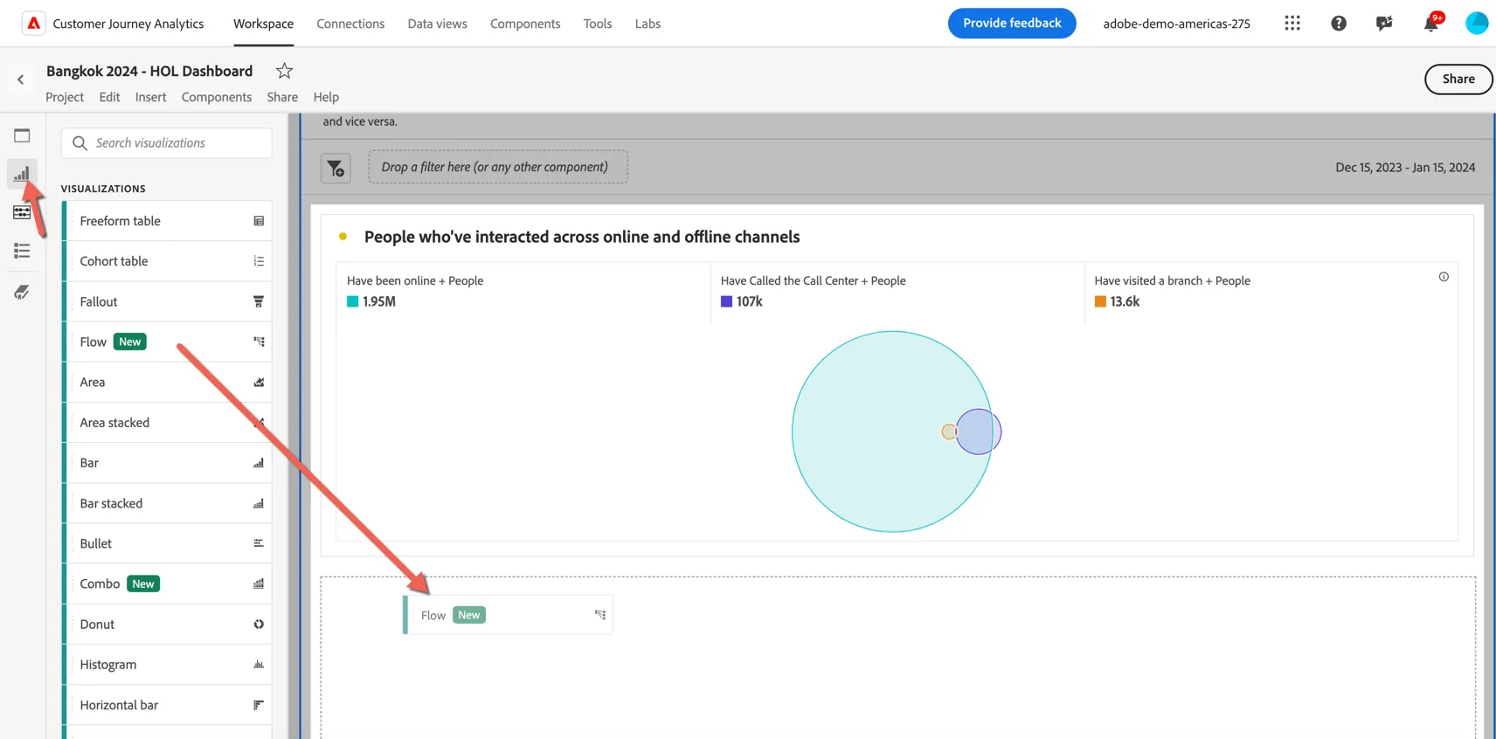Switch to the Connections tab
This screenshot has height=739, width=1496.
coord(350,24)
